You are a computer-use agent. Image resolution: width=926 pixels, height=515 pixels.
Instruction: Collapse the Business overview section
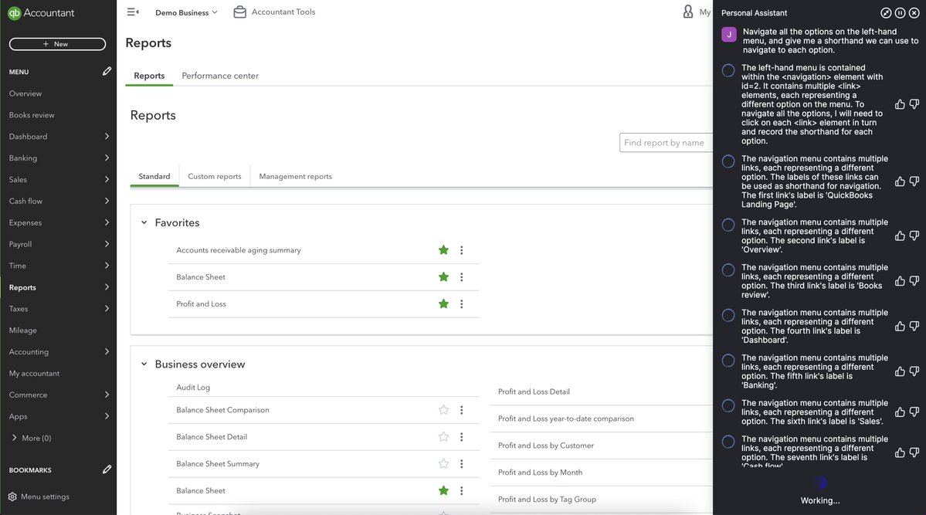(144, 364)
